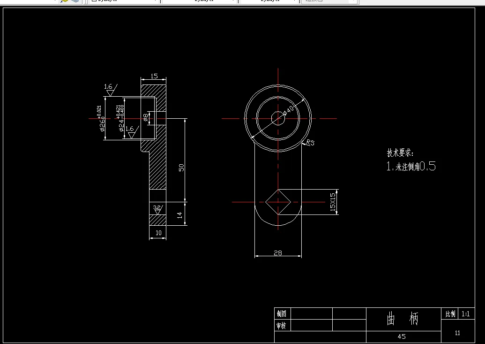Click the ø40 circle diameter dimension

click(288, 110)
